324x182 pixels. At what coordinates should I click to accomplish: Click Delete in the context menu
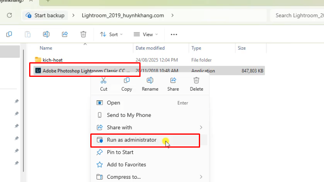(196, 84)
